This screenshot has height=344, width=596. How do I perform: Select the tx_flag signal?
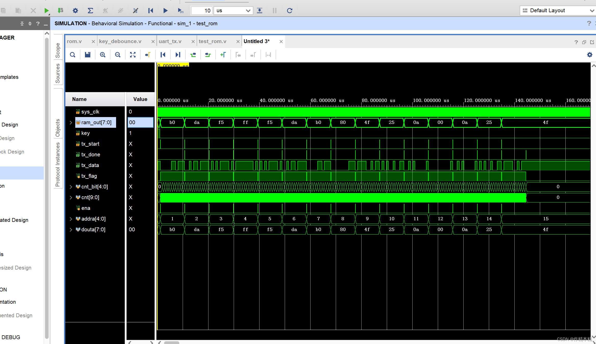point(89,176)
